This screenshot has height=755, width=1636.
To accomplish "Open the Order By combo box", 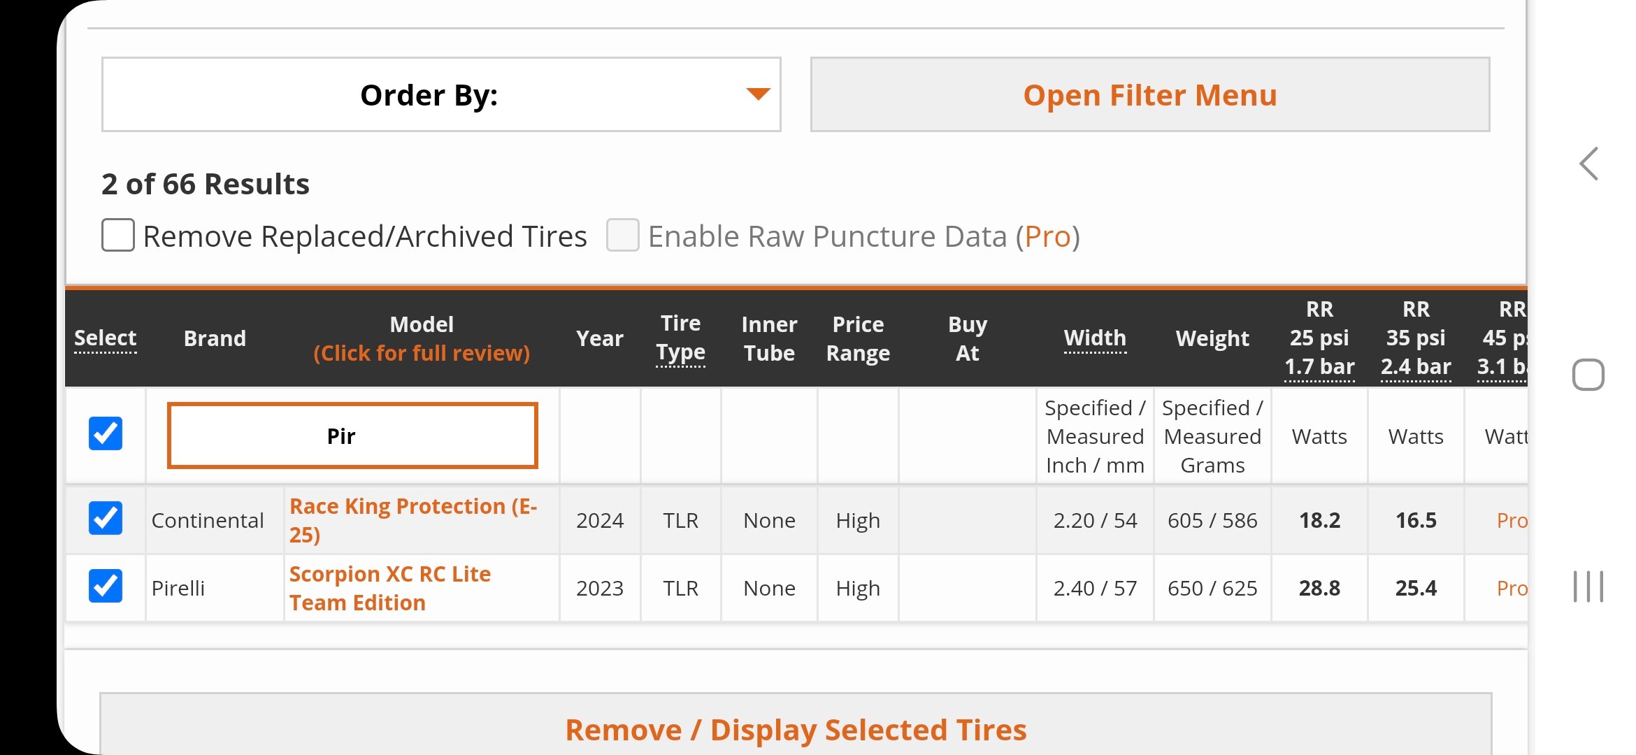I will click(441, 94).
